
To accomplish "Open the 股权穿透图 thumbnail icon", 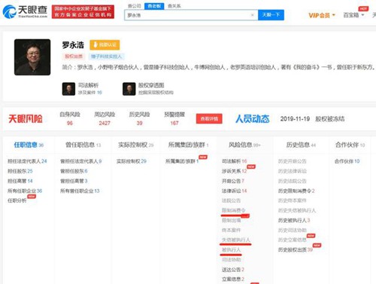I will point(129,89).
